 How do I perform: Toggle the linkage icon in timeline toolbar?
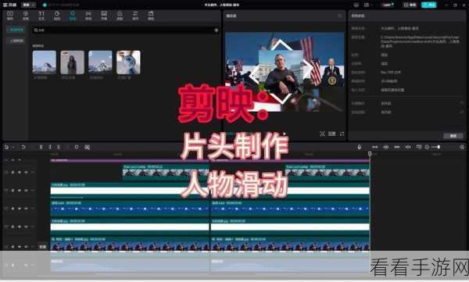pyautogui.click(x=397, y=147)
